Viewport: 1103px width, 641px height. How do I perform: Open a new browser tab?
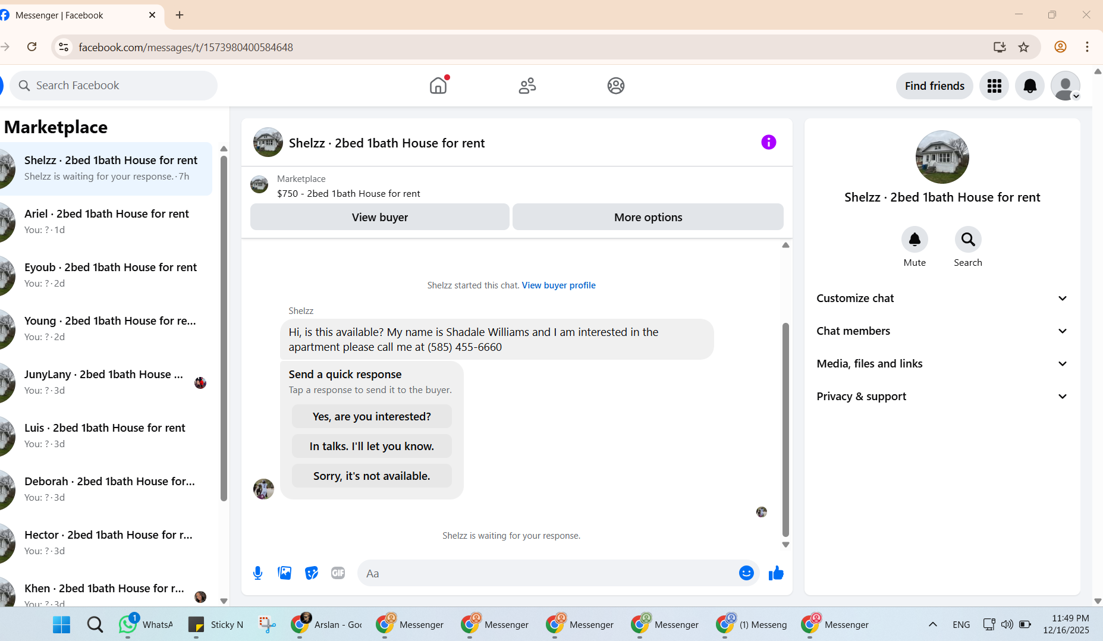(x=180, y=15)
